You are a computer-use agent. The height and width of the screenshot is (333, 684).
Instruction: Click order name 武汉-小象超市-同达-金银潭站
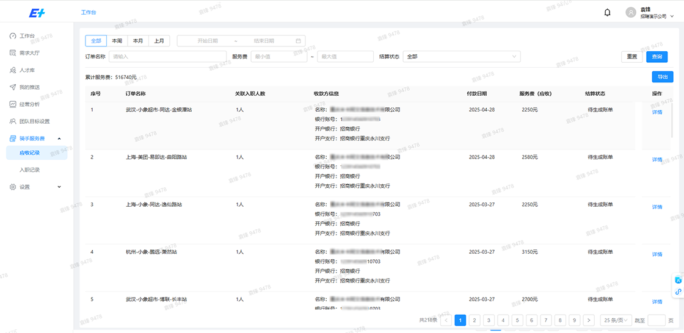click(x=159, y=110)
